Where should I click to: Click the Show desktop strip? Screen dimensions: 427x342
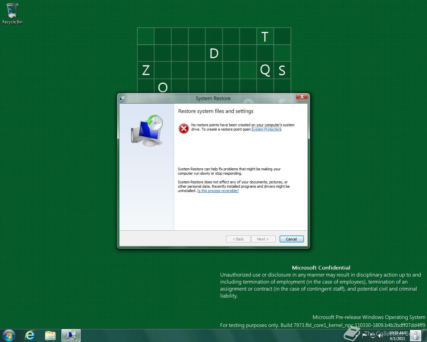424,335
